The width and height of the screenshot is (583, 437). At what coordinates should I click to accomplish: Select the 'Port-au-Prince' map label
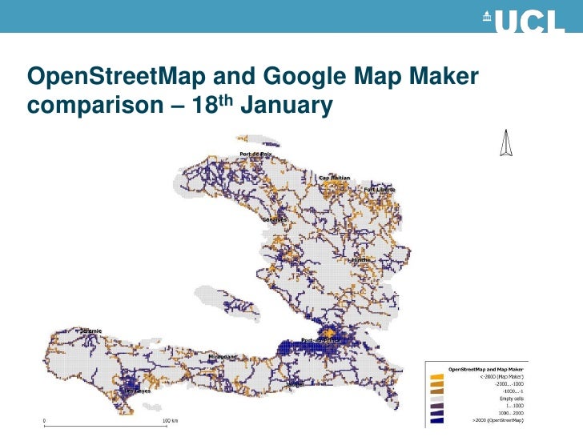pos(320,340)
